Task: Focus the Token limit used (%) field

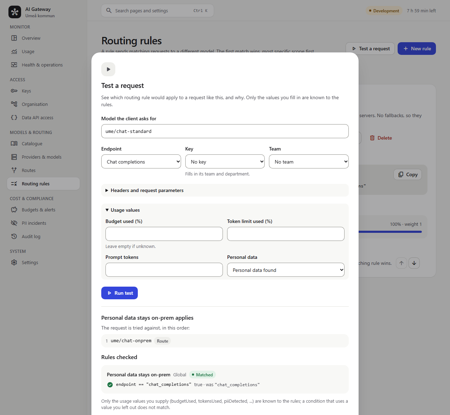Action: [286, 234]
